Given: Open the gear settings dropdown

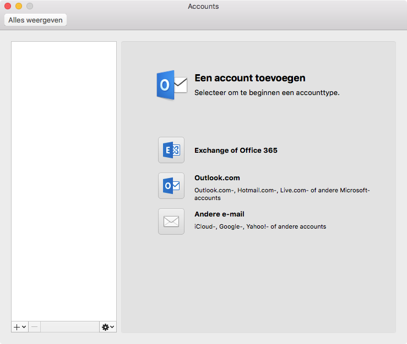Looking at the screenshot, I should pos(108,327).
